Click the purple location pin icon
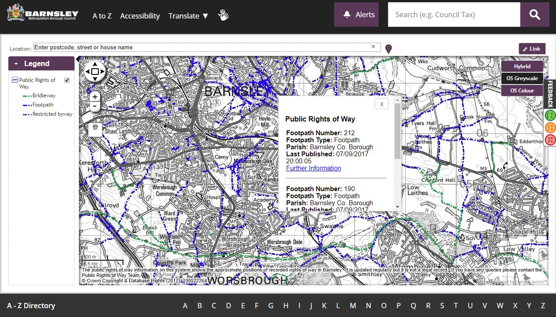The image size is (556, 317). (388, 49)
